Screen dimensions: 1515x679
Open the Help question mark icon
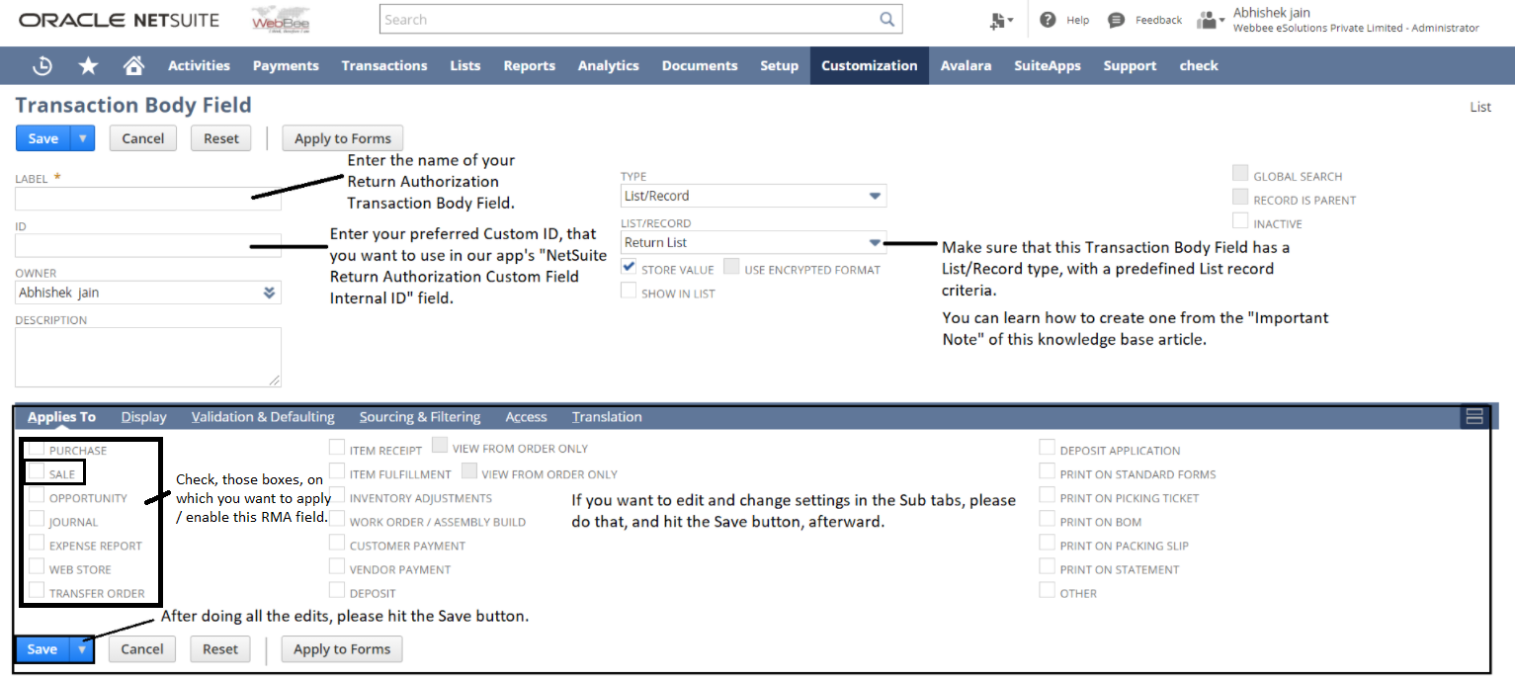pos(1048,20)
